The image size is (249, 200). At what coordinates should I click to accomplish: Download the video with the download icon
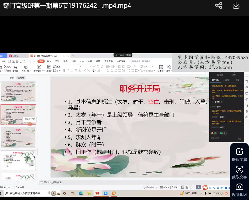tap(236, 5)
